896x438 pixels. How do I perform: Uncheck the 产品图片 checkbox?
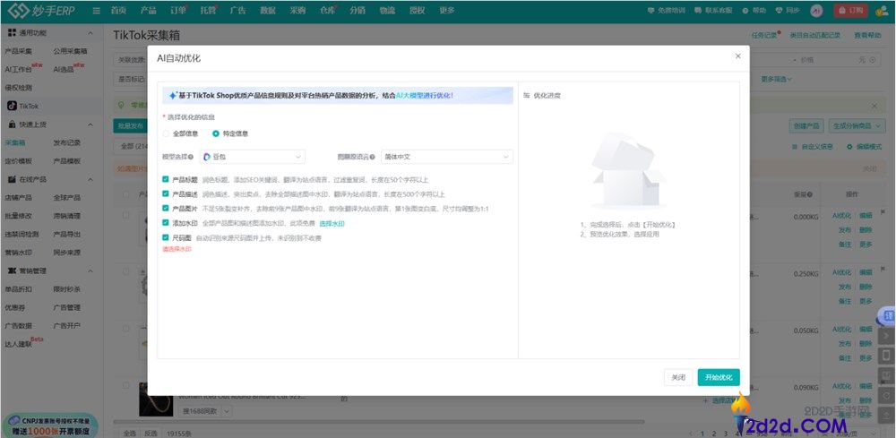point(166,209)
